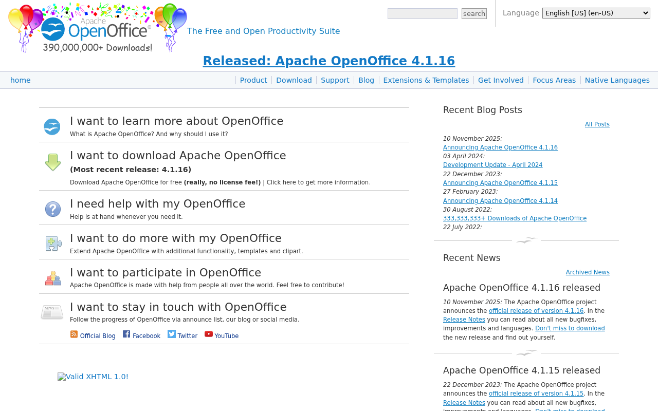Click the Twitter bird icon

click(x=172, y=334)
